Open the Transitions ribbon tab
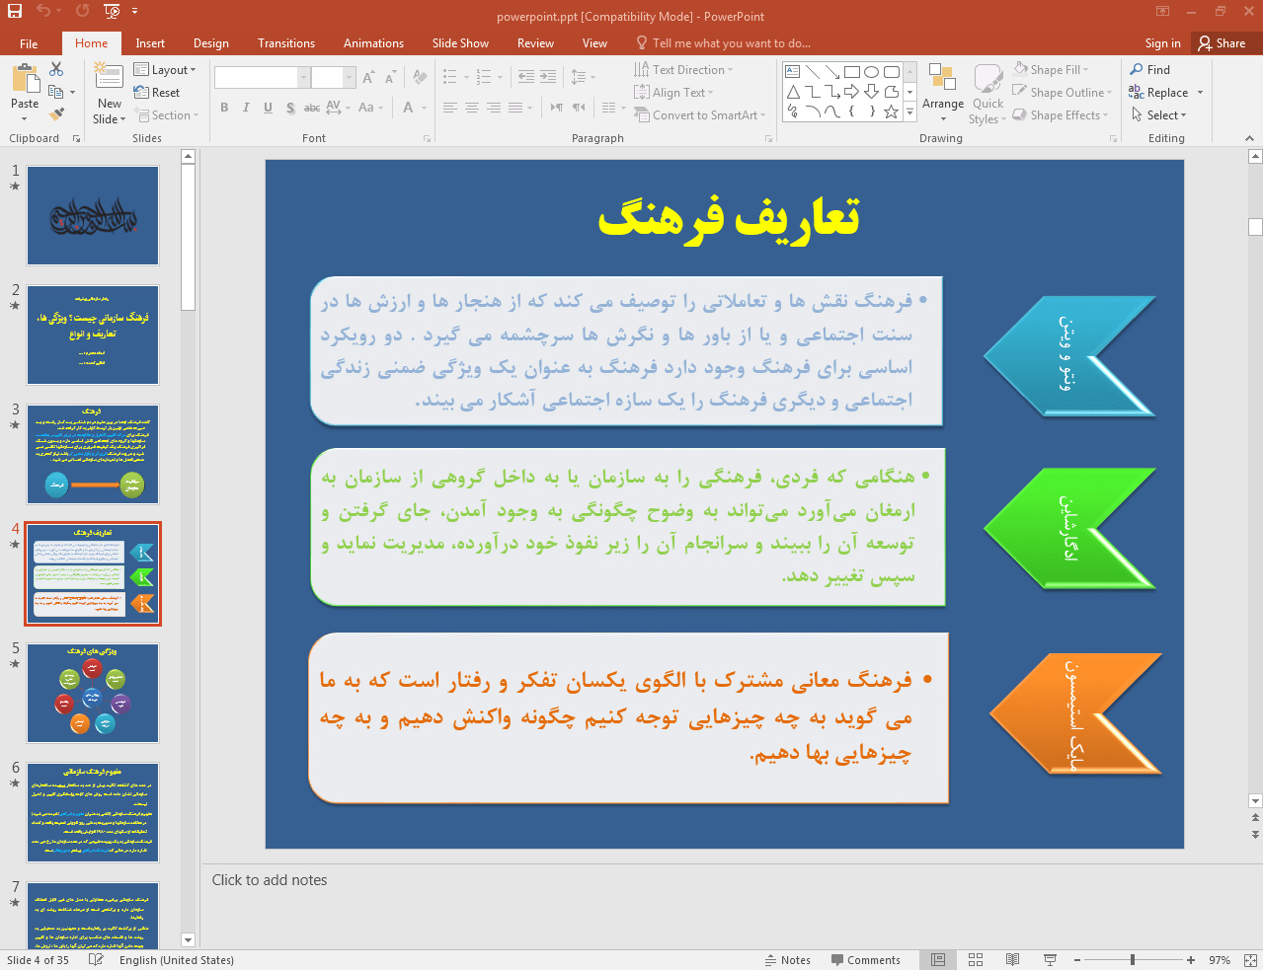 click(286, 43)
